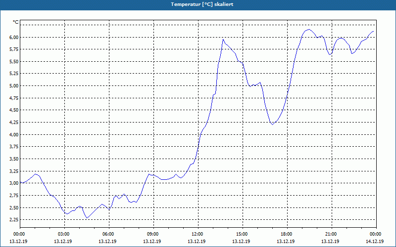Select the '13.12.19' date under 12:00
The image size is (396, 247).
tap(197, 242)
